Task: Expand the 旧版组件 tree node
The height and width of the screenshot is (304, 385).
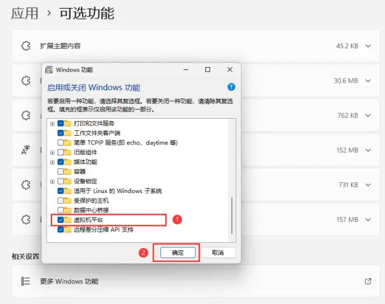Action: tap(52, 153)
